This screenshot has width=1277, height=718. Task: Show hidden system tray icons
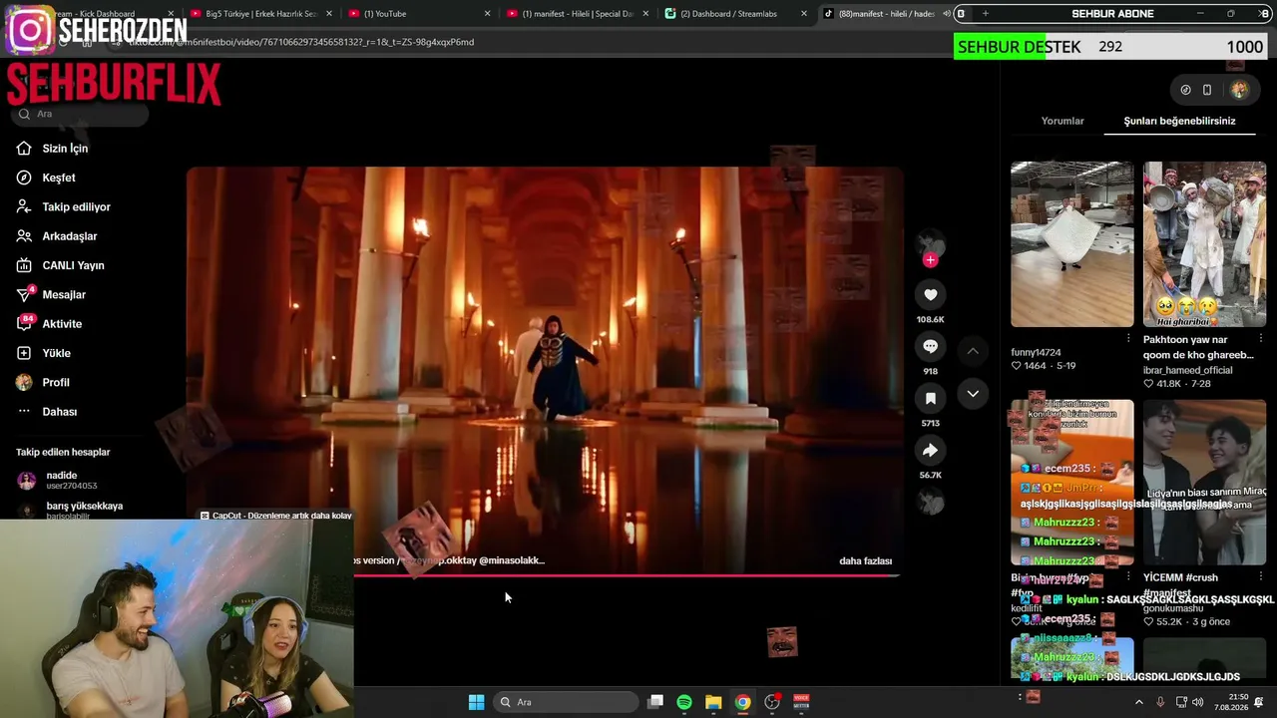pos(1139,702)
